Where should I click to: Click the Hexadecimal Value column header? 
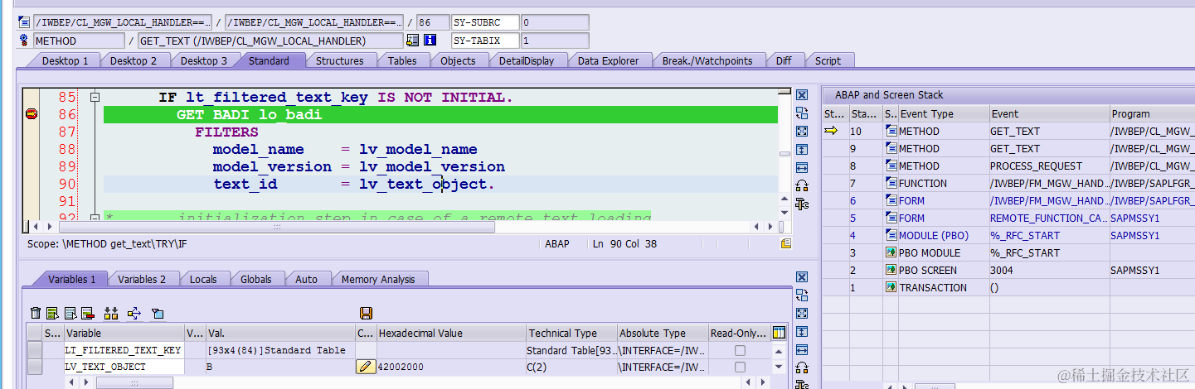[x=451, y=333]
